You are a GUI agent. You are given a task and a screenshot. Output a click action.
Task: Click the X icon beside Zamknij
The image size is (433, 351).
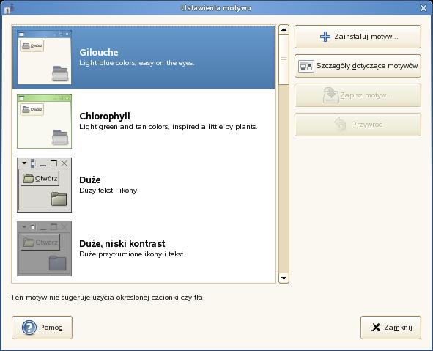pyautogui.click(x=376, y=328)
